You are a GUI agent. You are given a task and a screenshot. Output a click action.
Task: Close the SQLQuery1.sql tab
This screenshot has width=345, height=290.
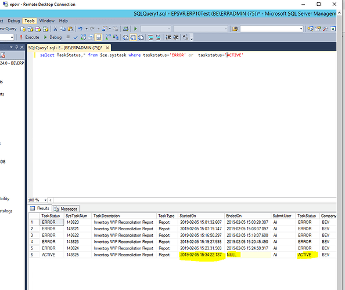(x=107, y=48)
